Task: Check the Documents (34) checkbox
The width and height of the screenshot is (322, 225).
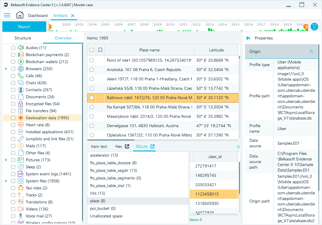Action: (13, 97)
